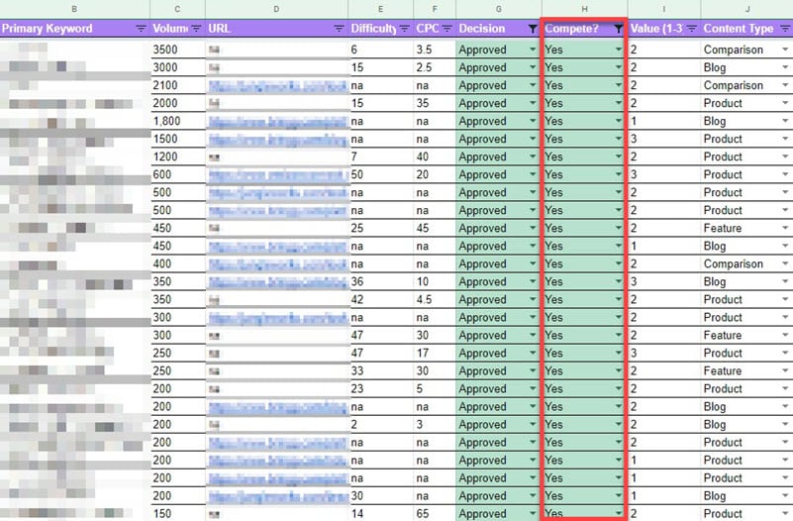The height and width of the screenshot is (521, 793).
Task: Open the Difficulty column filter icon
Action: click(x=405, y=29)
